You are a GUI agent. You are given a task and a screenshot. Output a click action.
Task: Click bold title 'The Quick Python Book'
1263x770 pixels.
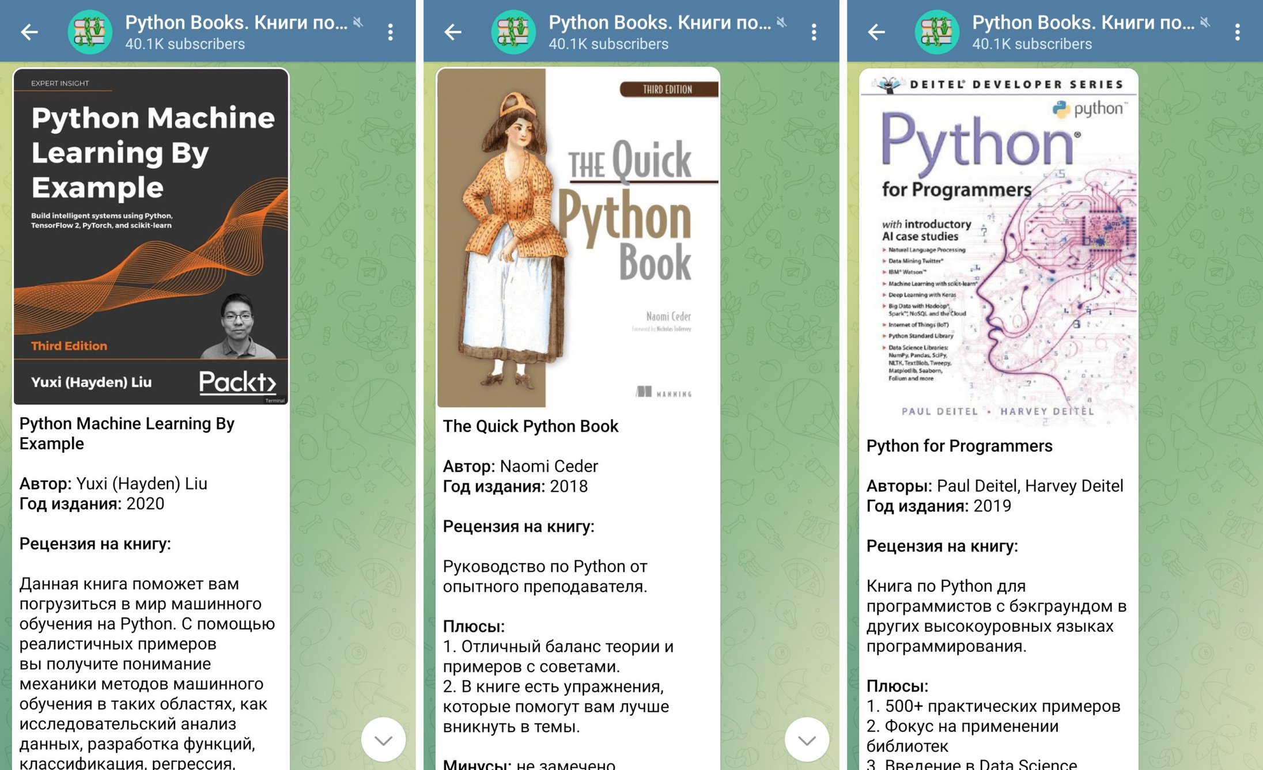530,426
